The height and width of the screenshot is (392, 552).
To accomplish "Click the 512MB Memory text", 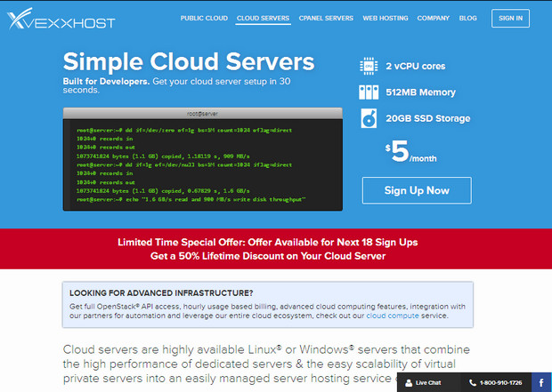I will click(420, 92).
